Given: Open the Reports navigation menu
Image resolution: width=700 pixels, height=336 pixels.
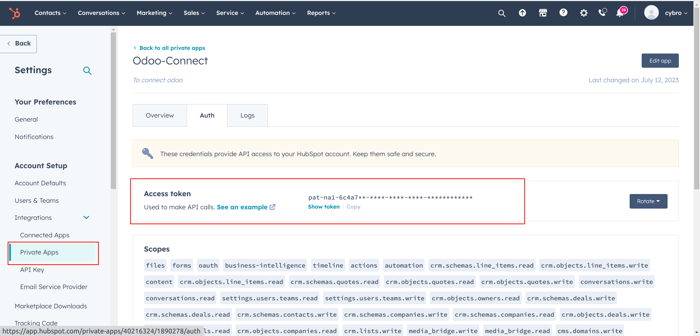Looking at the screenshot, I should coord(321,13).
